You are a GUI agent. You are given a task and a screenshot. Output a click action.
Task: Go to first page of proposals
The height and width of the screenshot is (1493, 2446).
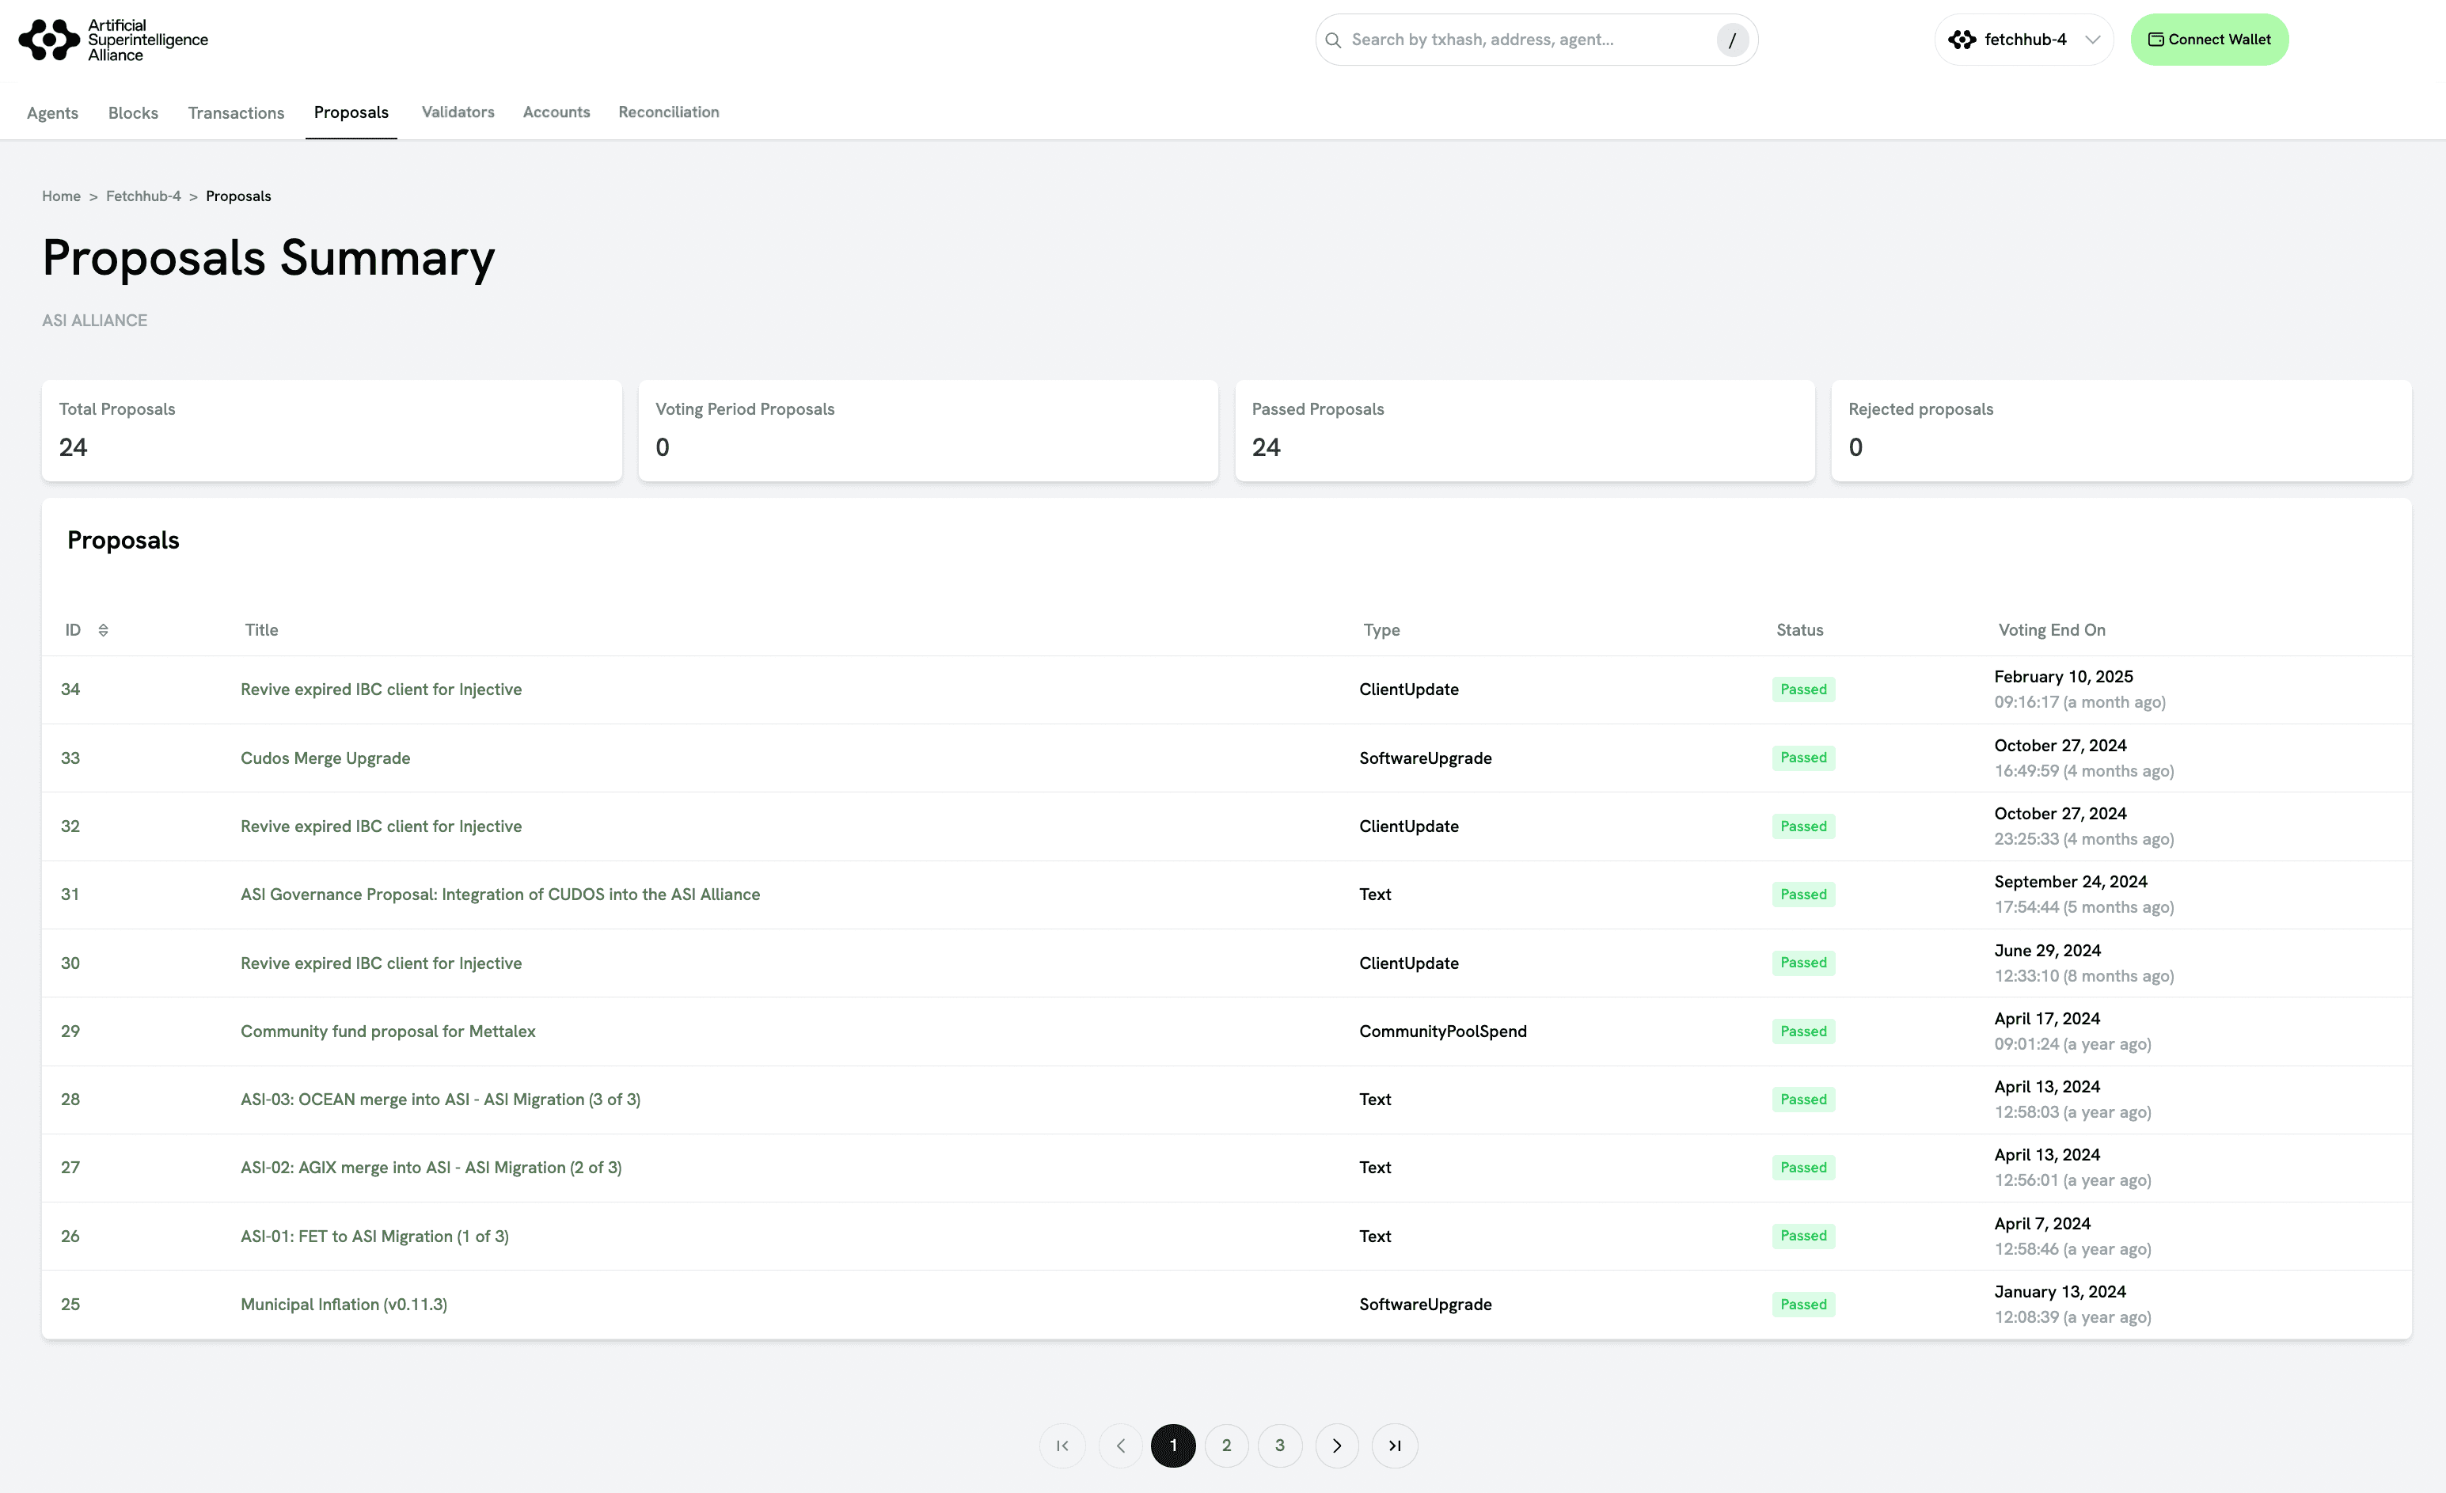click(1062, 1446)
